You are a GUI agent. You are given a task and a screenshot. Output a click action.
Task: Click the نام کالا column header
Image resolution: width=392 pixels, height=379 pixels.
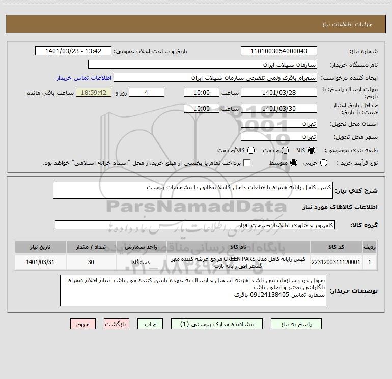coord(238,247)
